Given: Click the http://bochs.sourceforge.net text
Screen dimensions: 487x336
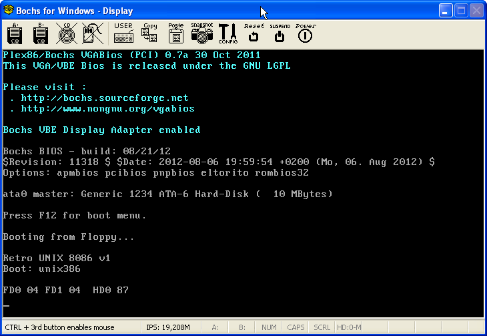Looking at the screenshot, I should click(x=105, y=98).
